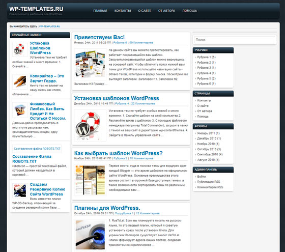Go to the КОНТАКТЫ menu item
Image resolution: width=285 pixels, height=252 pixels.
(123, 11)
